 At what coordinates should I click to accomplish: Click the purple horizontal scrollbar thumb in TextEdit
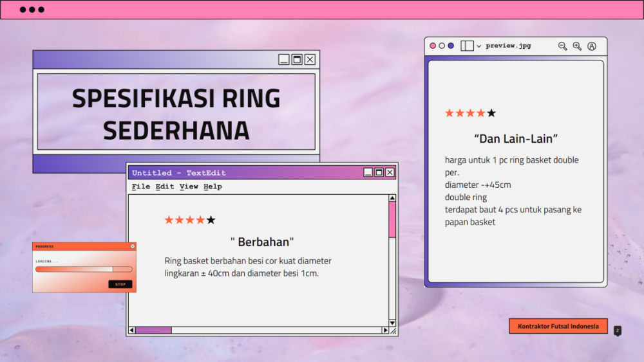[x=154, y=330]
